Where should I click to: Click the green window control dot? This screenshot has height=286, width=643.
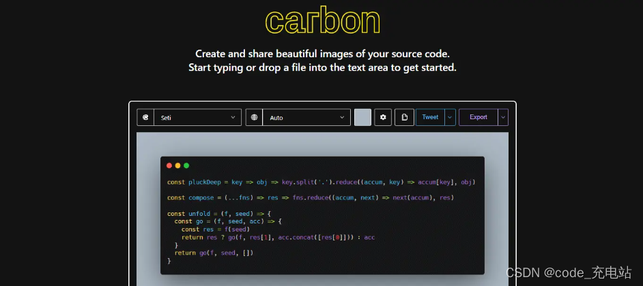click(186, 165)
